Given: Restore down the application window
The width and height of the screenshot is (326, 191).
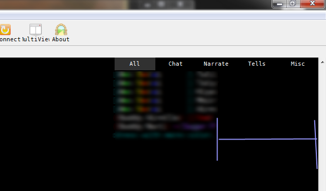Looking at the screenshot, I should coord(293,4).
